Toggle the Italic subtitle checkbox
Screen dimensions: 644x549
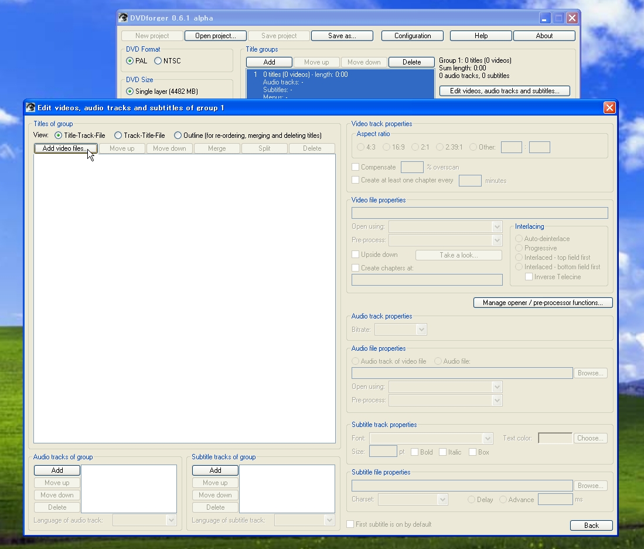(443, 452)
